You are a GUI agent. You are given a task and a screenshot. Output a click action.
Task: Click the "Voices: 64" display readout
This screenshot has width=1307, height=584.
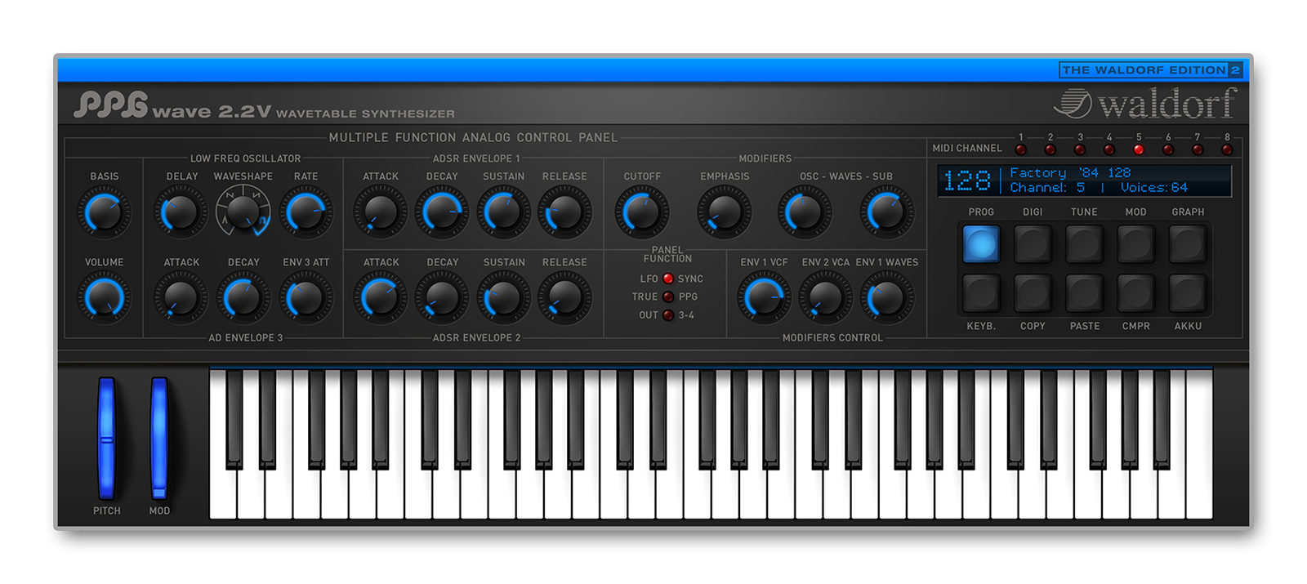(x=1154, y=188)
